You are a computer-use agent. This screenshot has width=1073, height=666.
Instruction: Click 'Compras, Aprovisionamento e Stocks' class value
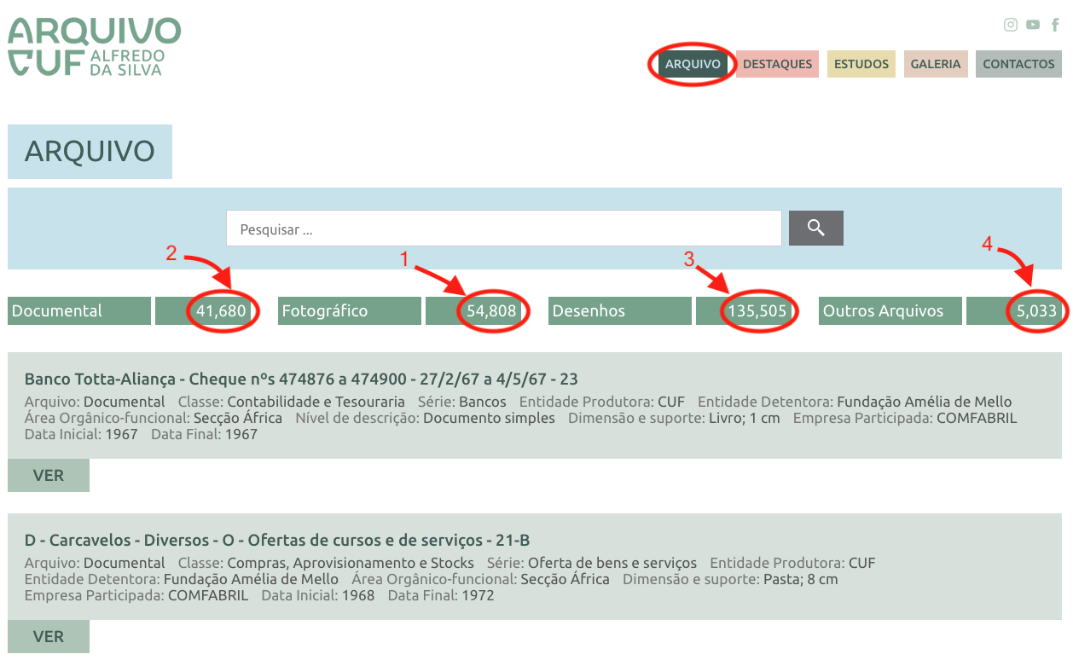tap(351, 563)
